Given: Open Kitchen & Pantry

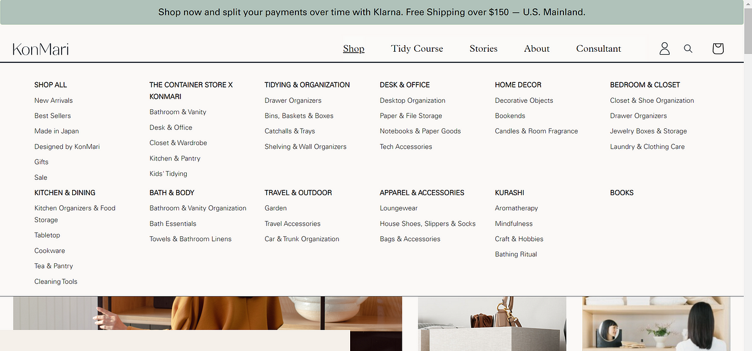Looking at the screenshot, I should pos(175,158).
